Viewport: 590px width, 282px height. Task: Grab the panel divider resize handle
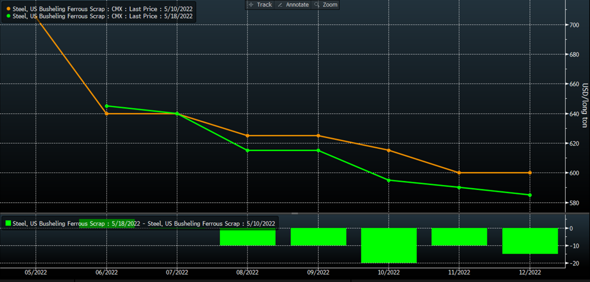(295, 214)
